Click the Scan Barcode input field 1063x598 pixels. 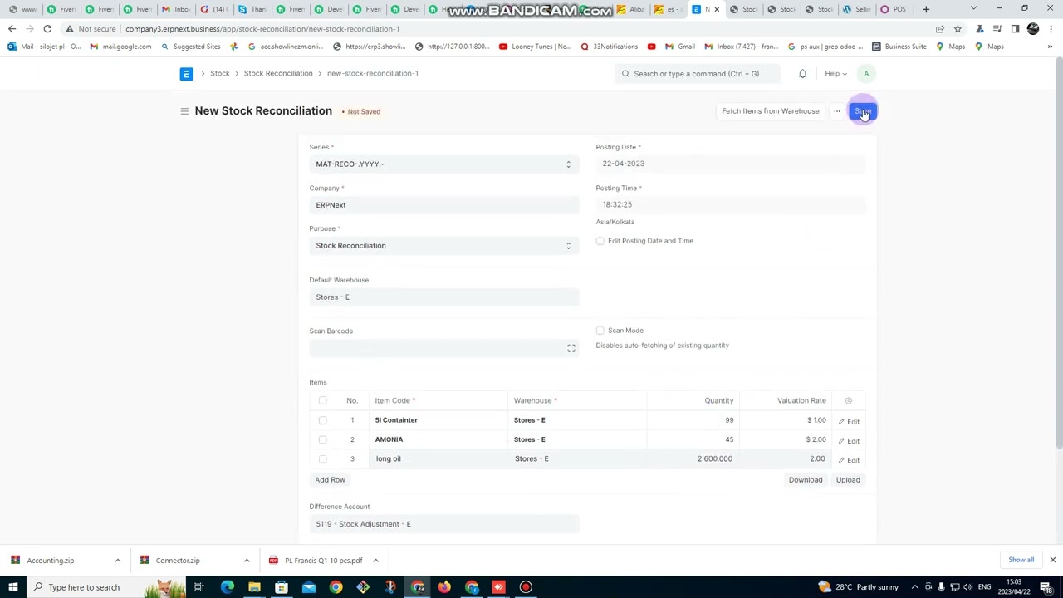[x=444, y=349]
